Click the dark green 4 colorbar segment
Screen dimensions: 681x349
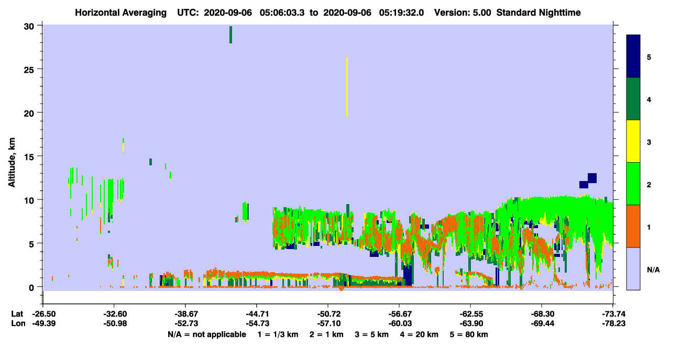(x=633, y=99)
